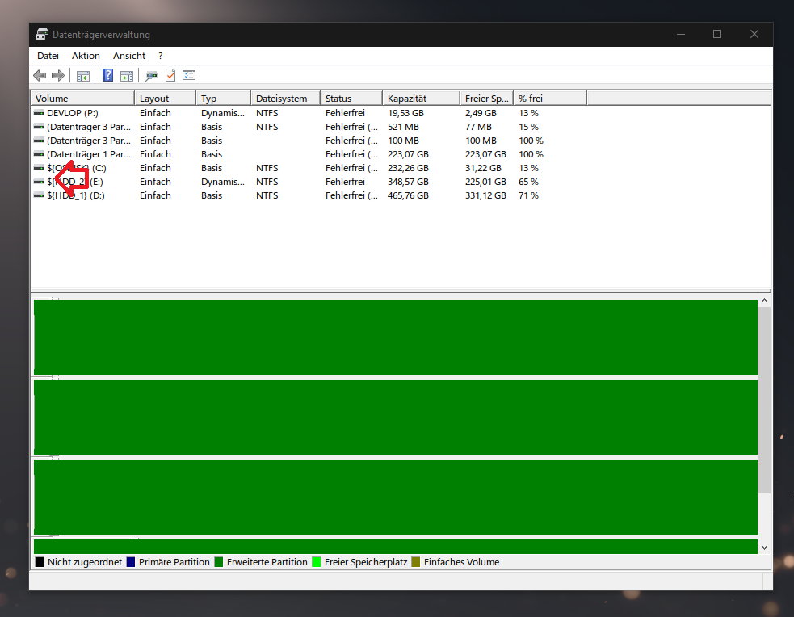
Task: Maximize the Datenträgerverwaltung window
Action: tap(717, 34)
